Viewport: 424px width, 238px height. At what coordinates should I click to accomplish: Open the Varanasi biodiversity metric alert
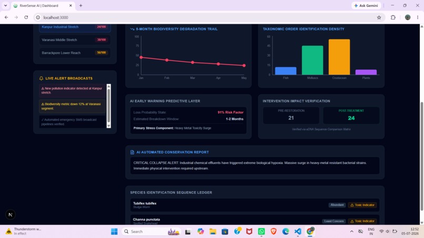tap(73, 106)
